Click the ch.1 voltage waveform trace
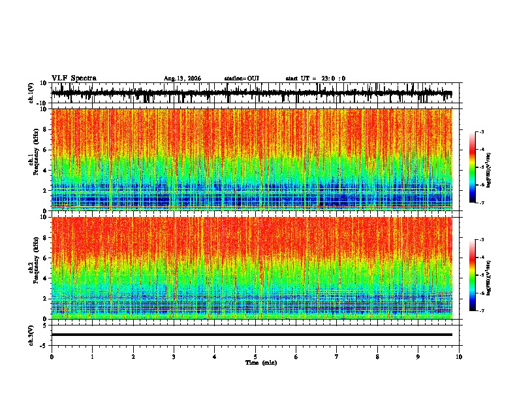Screen dimensions: 517x400 pyautogui.click(x=251, y=93)
